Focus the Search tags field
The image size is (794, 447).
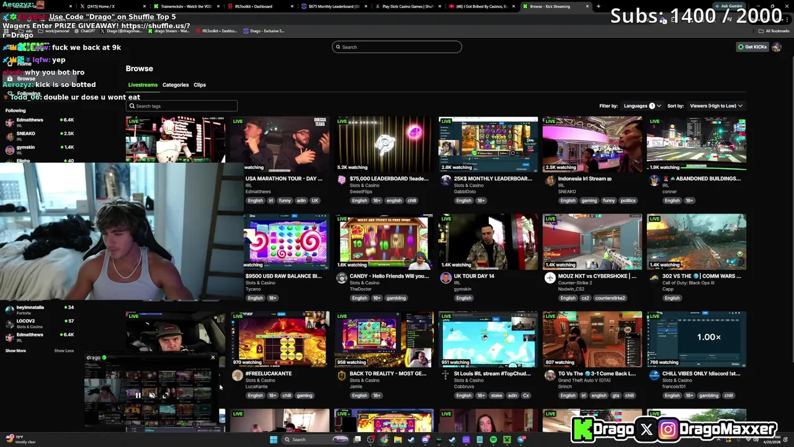(x=182, y=106)
